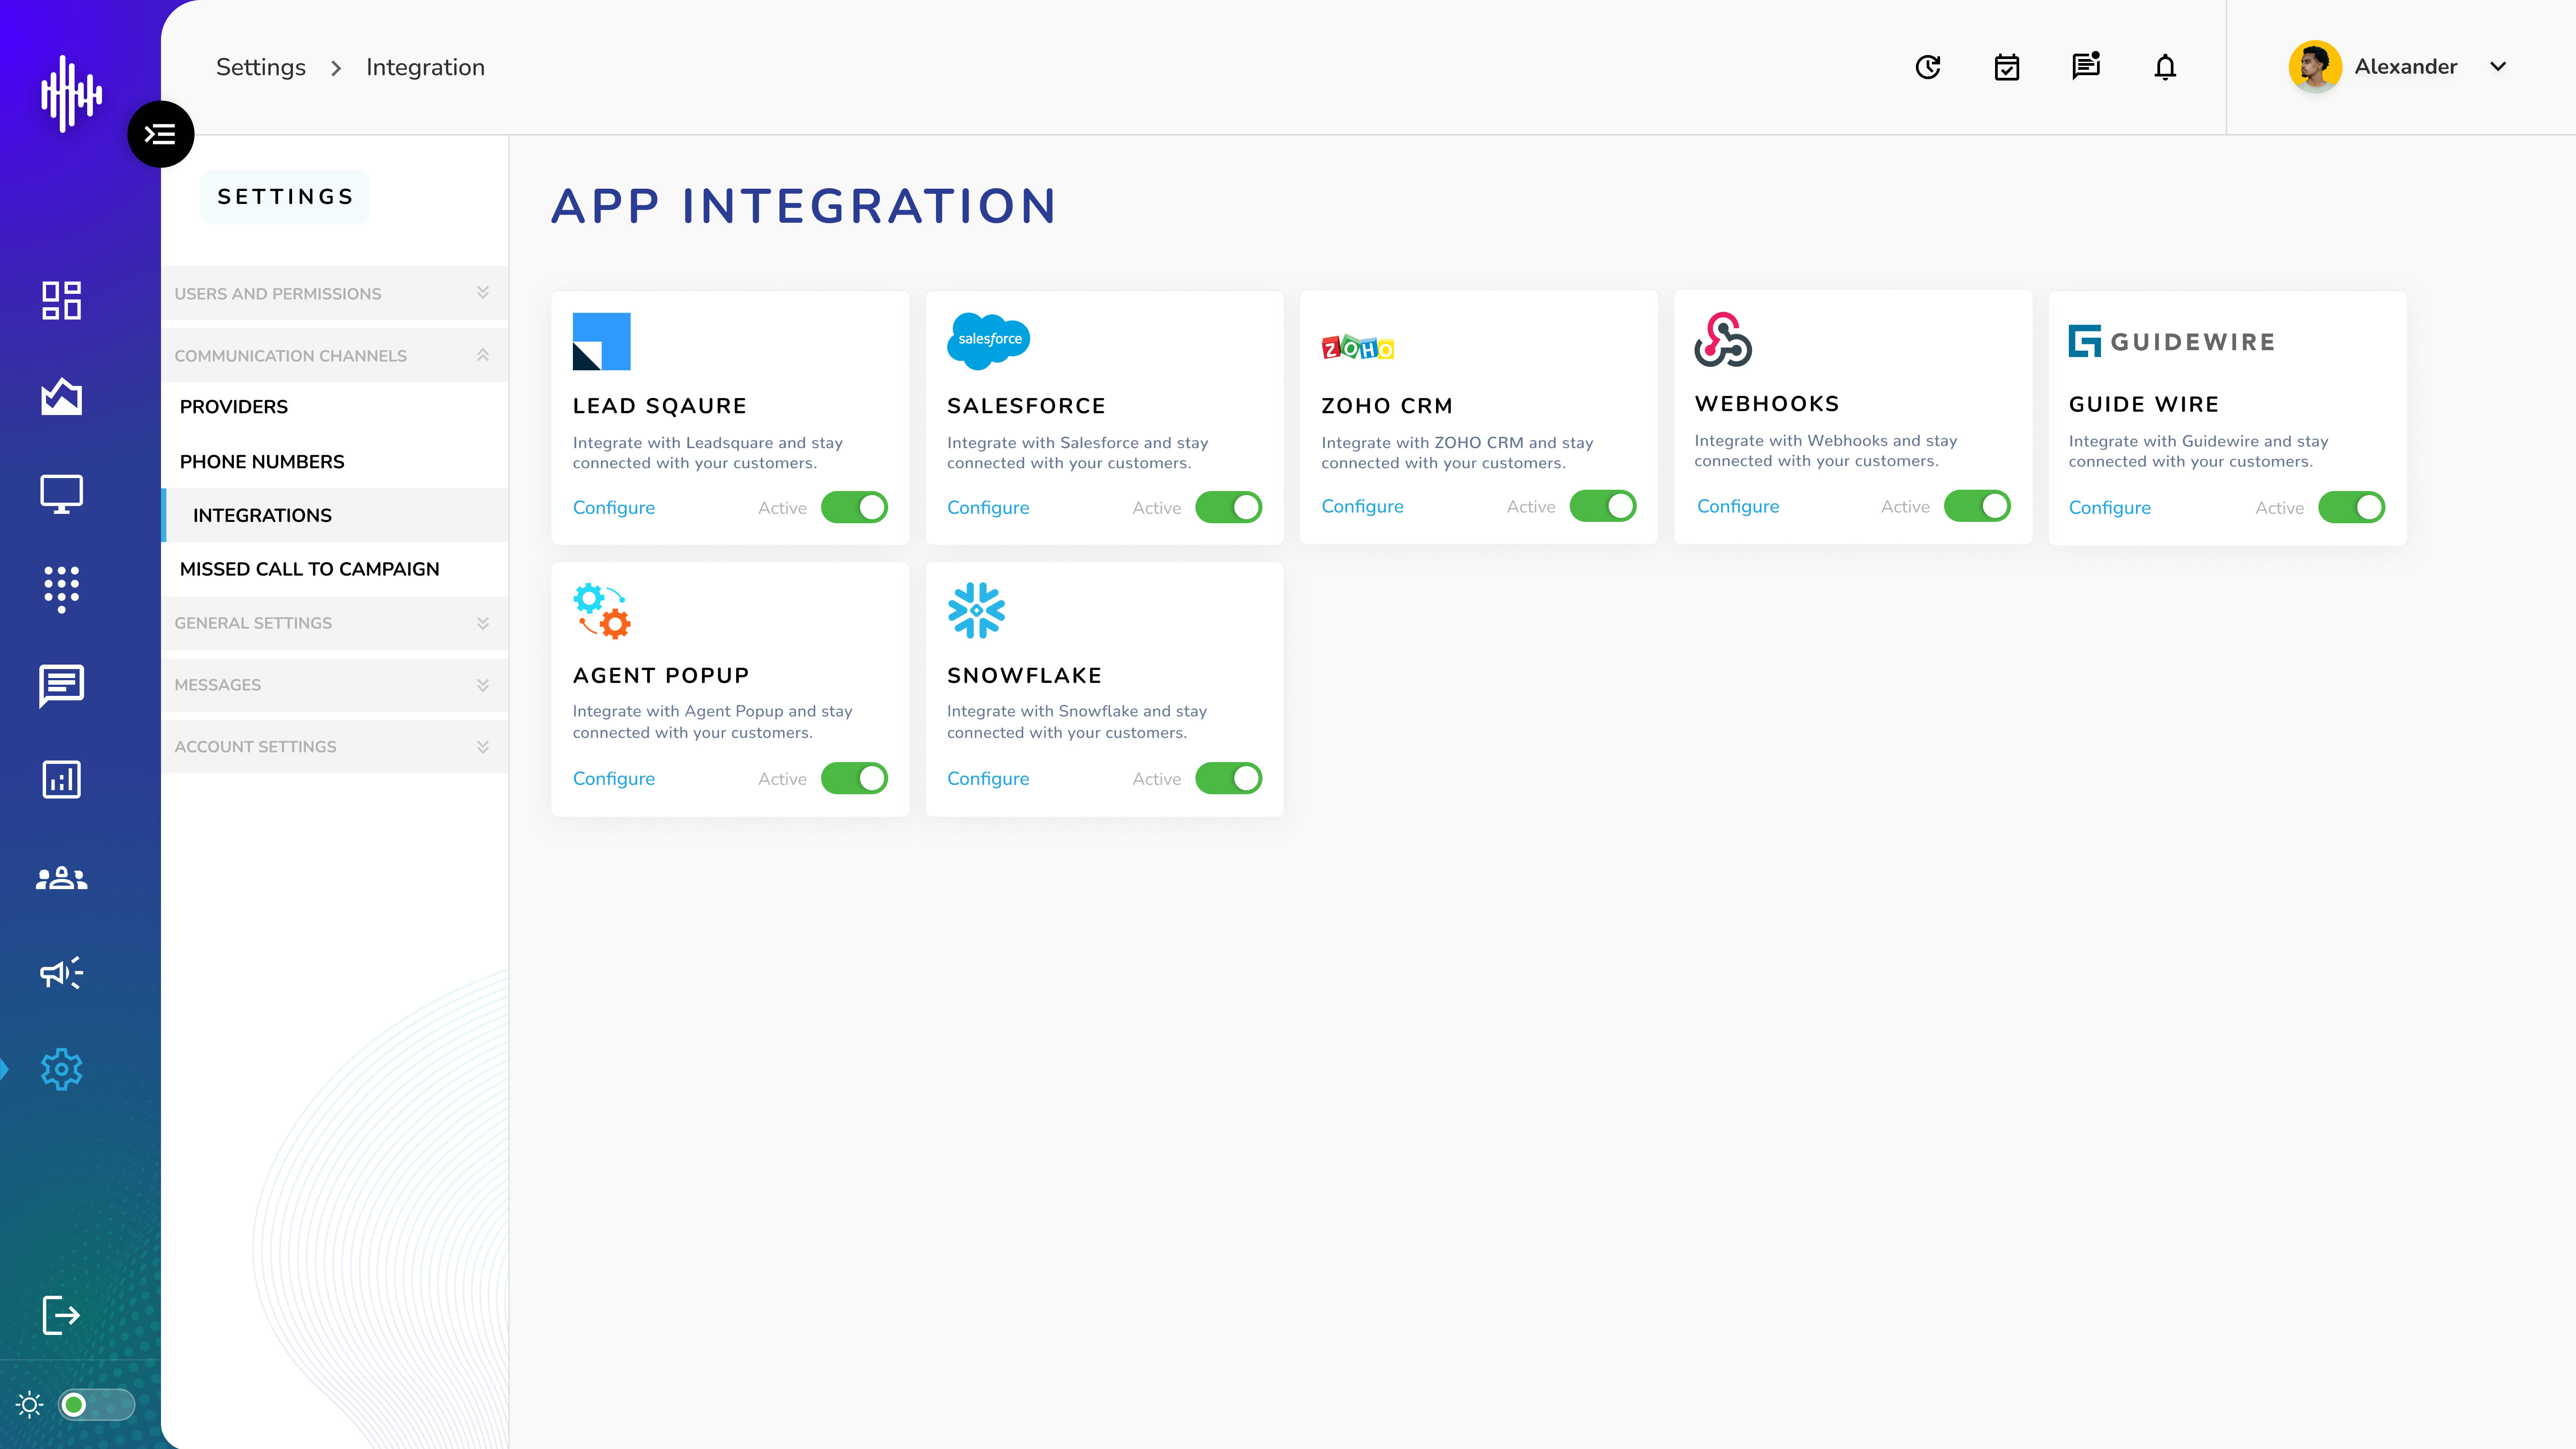
Task: Click the Alexander username text
Action: (2405, 67)
